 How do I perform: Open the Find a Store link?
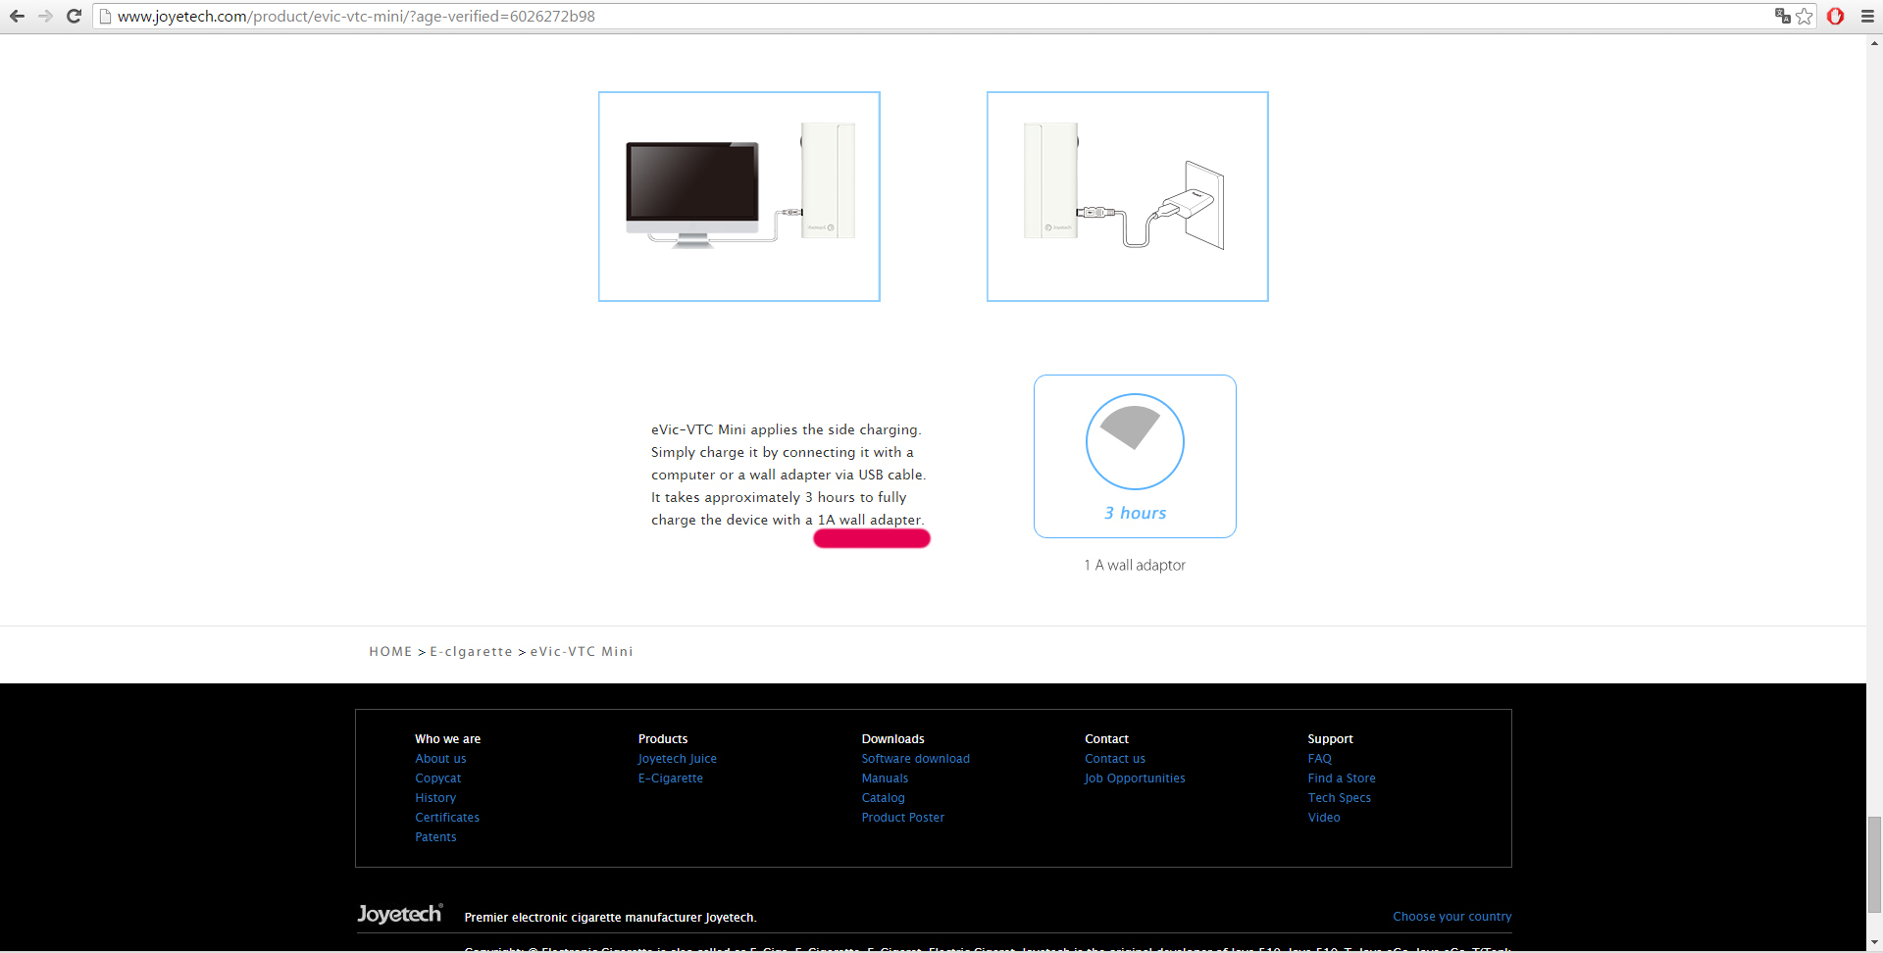click(x=1342, y=778)
